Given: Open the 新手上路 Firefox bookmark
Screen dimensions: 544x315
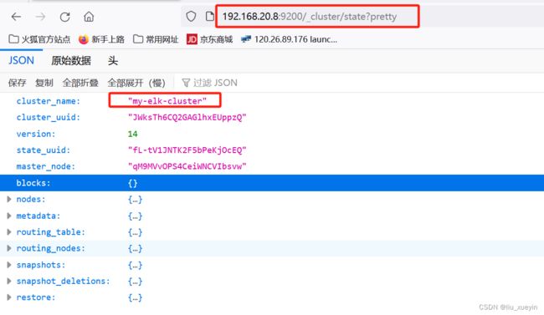Looking at the screenshot, I should [101, 39].
